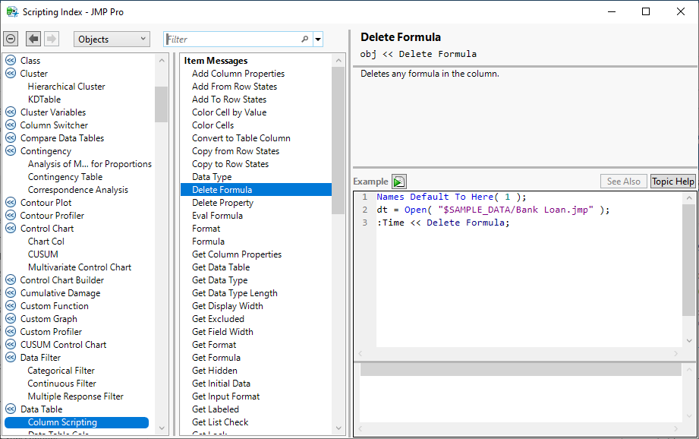Click the Item Messages list scrollbar thumb
Screen dimensions: 699x439
[338, 140]
